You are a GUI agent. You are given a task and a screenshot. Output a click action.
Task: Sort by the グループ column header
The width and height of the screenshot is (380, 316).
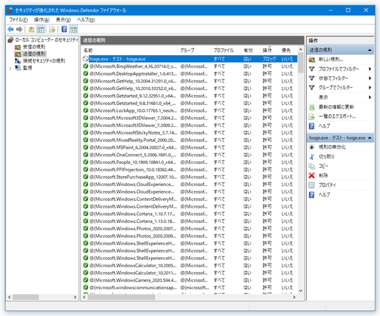194,50
